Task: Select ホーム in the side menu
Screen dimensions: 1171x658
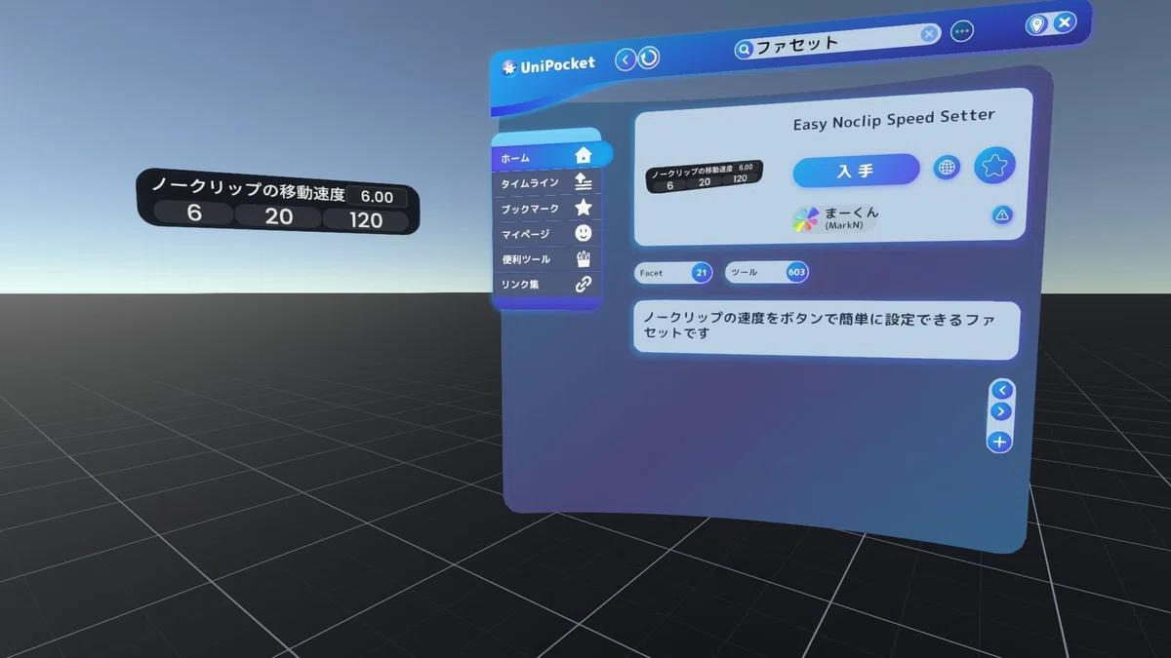Action: [x=551, y=156]
